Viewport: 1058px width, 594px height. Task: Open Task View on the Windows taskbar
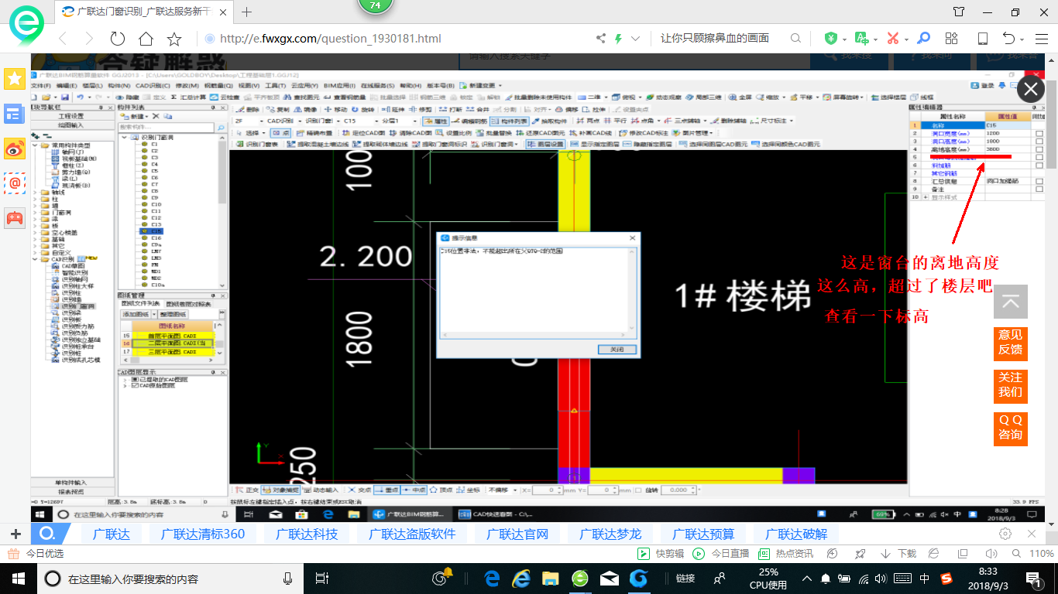coord(323,578)
